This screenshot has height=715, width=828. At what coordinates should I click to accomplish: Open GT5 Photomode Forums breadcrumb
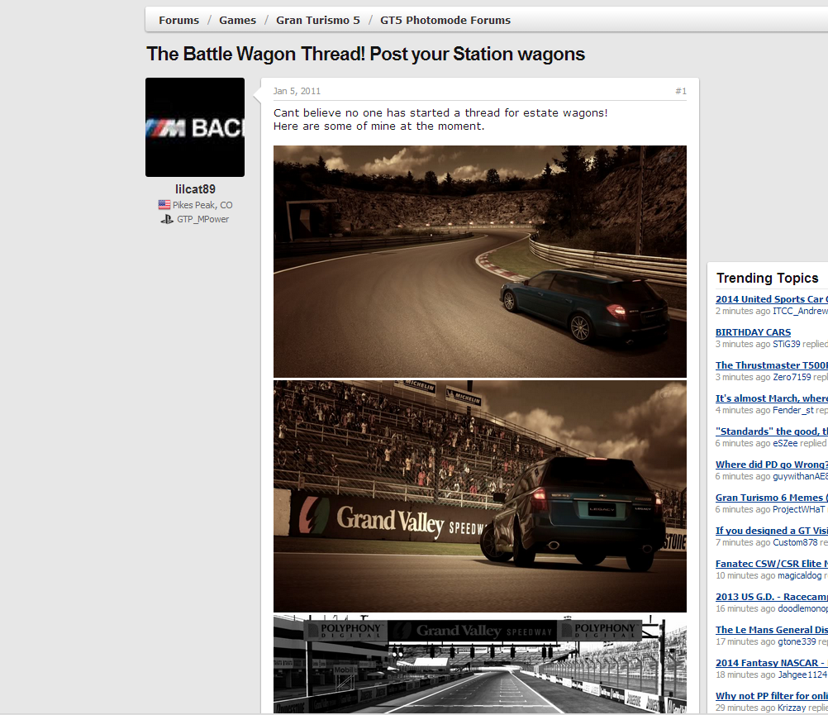point(445,20)
